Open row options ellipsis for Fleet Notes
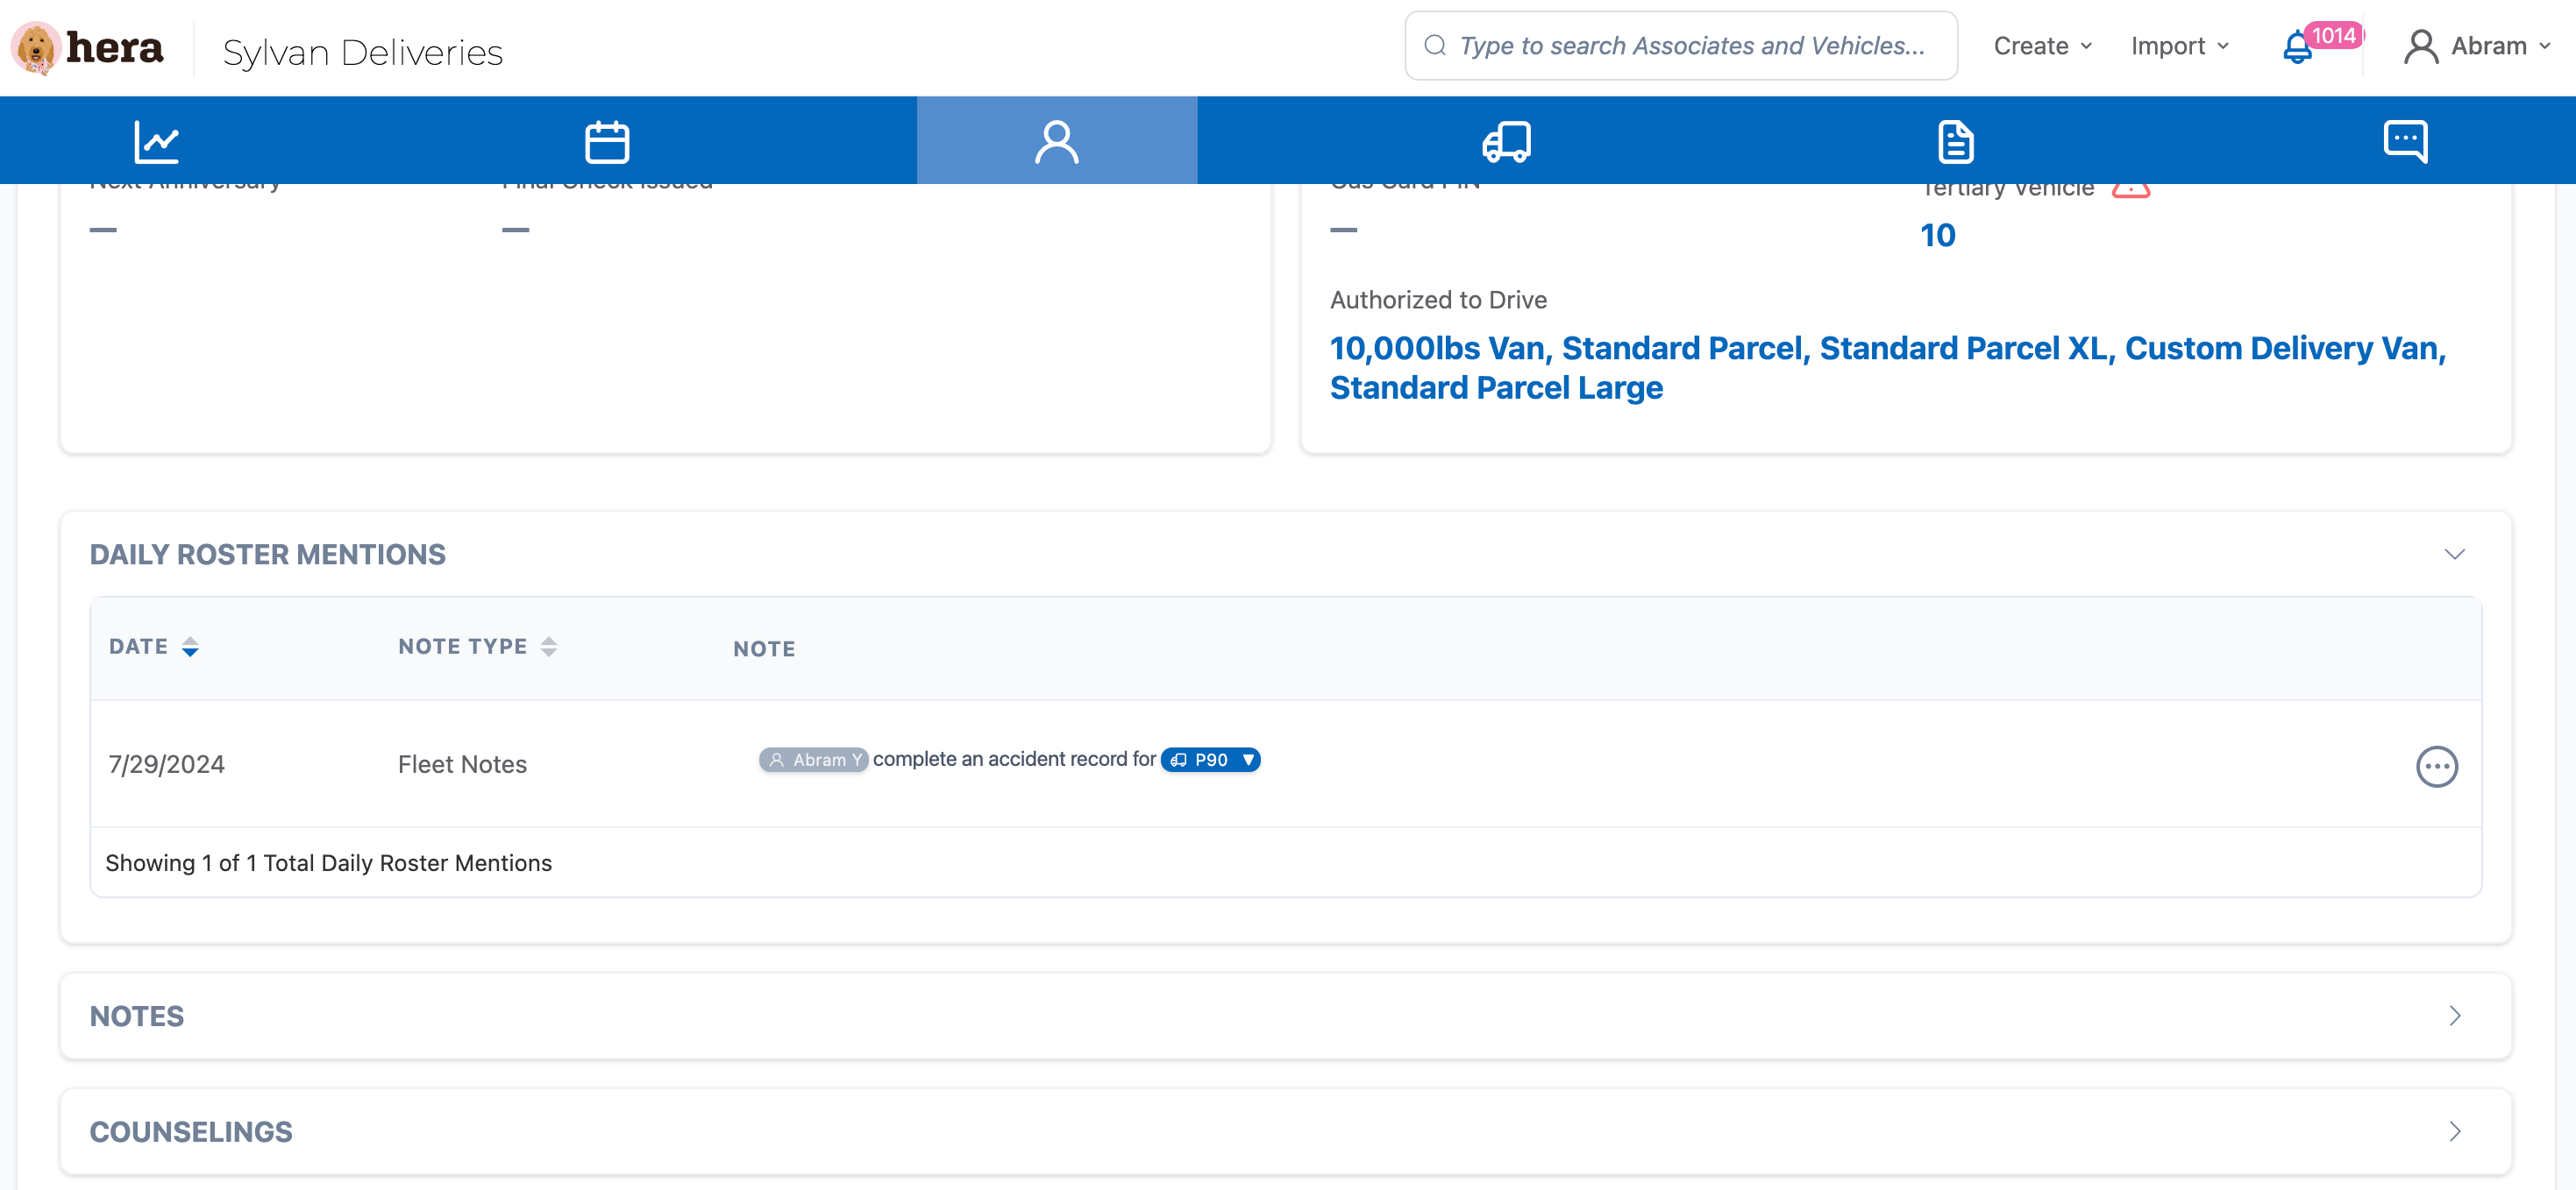The height and width of the screenshot is (1190, 2576). pos(2436,767)
